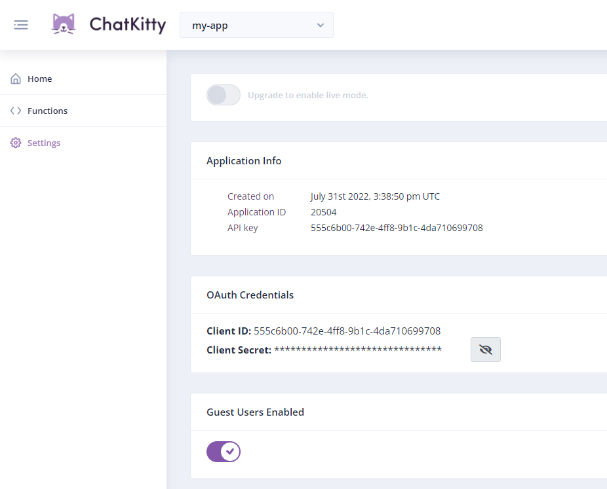Click the code brackets icon next to Functions

pyautogui.click(x=15, y=111)
